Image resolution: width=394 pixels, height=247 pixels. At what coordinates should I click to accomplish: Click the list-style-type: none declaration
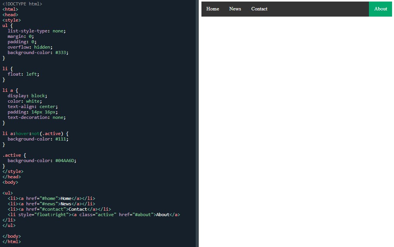tap(37, 31)
